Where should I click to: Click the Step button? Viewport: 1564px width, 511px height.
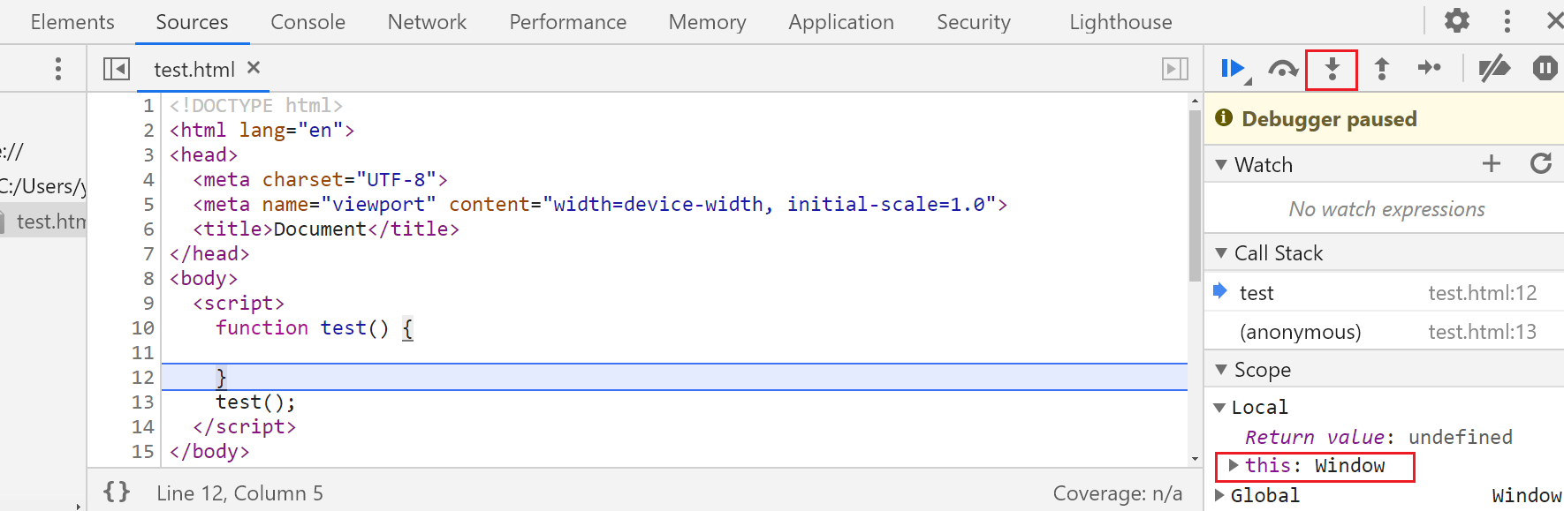tap(1430, 68)
